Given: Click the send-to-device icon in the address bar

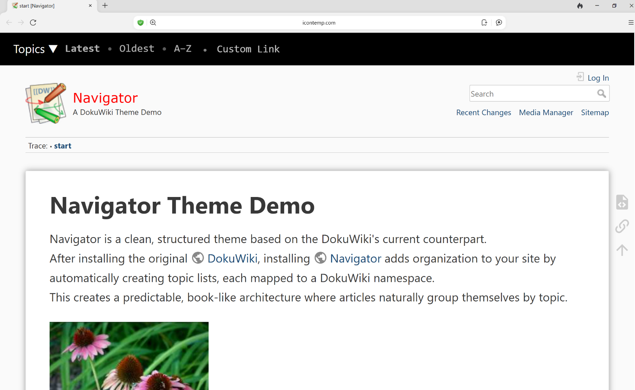Looking at the screenshot, I should (484, 23).
